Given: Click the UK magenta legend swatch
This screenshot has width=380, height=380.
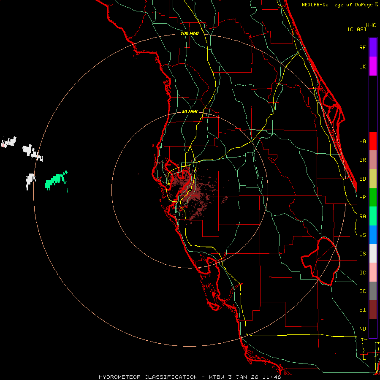Looking at the screenshot, I should 373,66.
